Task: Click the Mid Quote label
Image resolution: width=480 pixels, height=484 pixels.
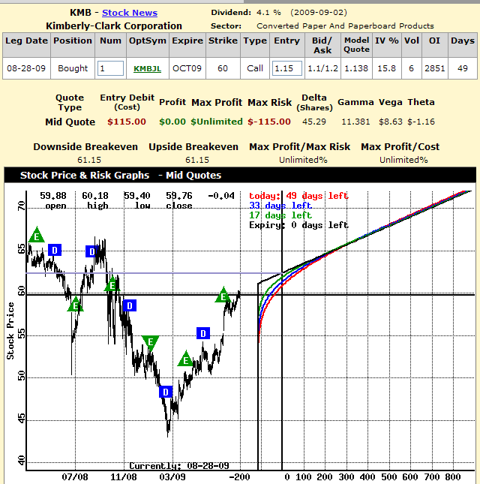Action: pos(70,122)
